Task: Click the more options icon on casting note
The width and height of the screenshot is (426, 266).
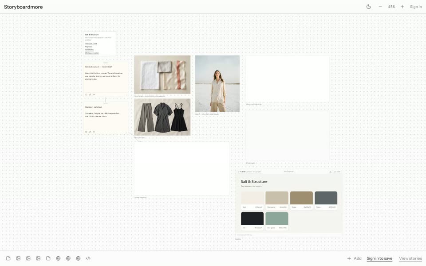Action: pos(94,132)
